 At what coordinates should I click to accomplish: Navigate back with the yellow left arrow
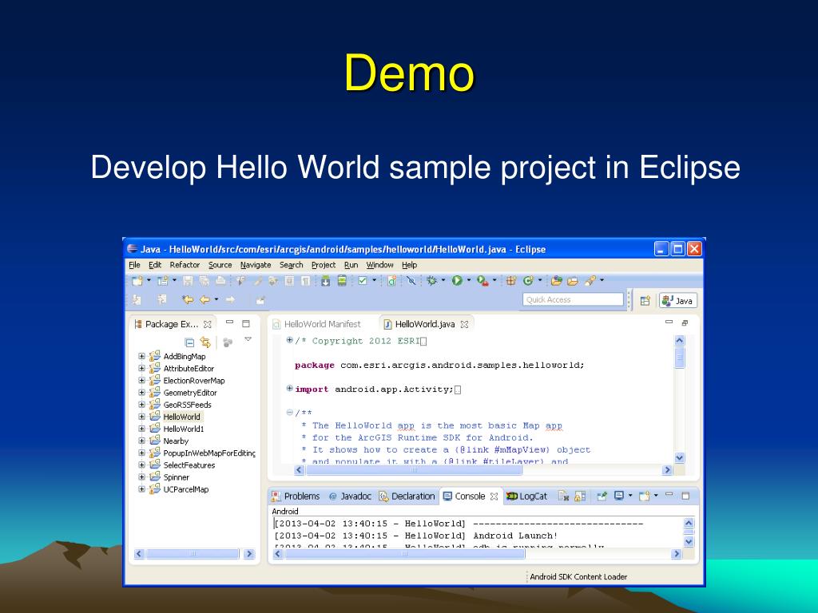coord(204,300)
